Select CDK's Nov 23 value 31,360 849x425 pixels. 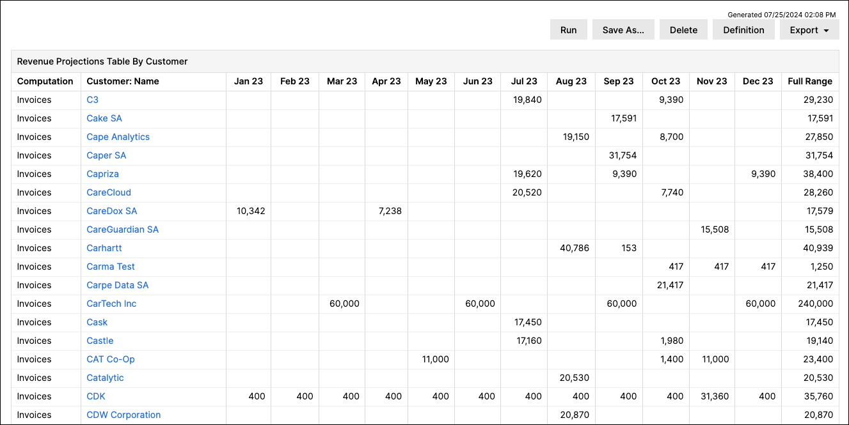pyautogui.click(x=715, y=396)
